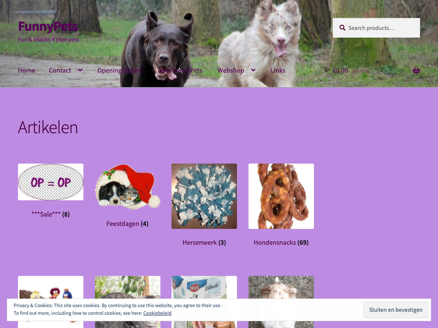This screenshot has width=438, height=328.
Task: Click the search magnifier icon
Action: [x=342, y=28]
